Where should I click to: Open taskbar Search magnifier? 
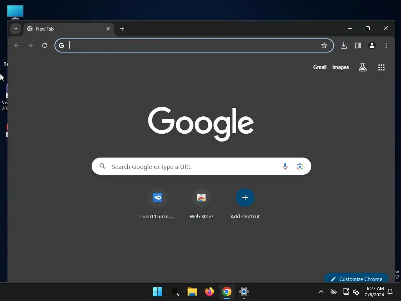coord(175,292)
